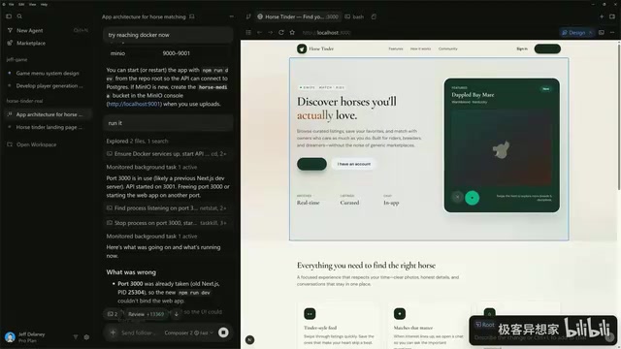Open Jeff Delaney account profile

[x=25, y=337]
